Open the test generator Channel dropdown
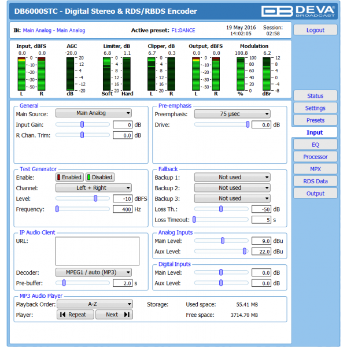Screen dimensions: 347x347 (x=93, y=188)
